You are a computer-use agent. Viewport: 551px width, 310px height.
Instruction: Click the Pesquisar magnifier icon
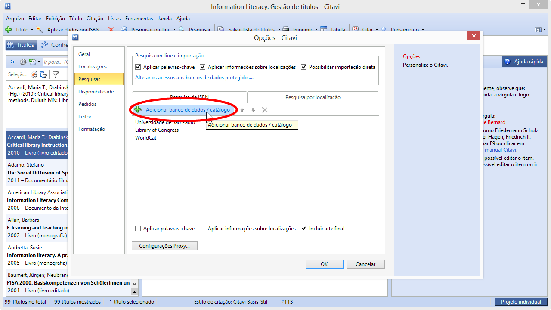click(182, 30)
